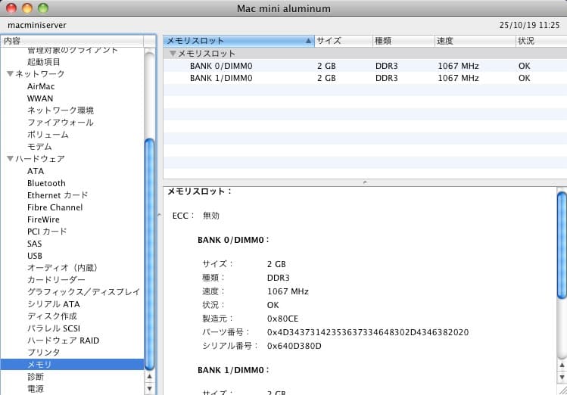Click the horizontal split divider handle
Screen dimensions: 567x395
[365, 182]
